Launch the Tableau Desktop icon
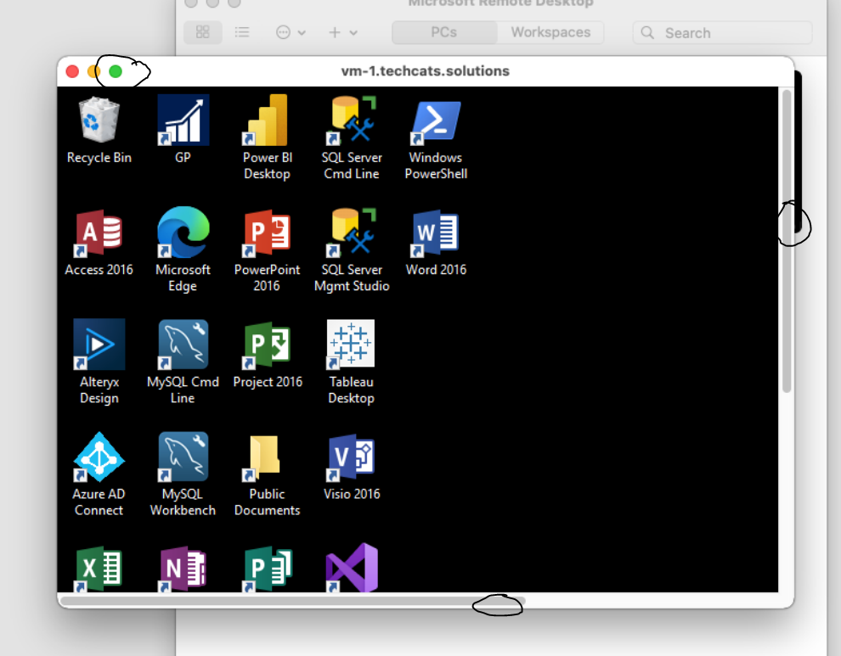Image resolution: width=841 pixels, height=656 pixels. 351,344
